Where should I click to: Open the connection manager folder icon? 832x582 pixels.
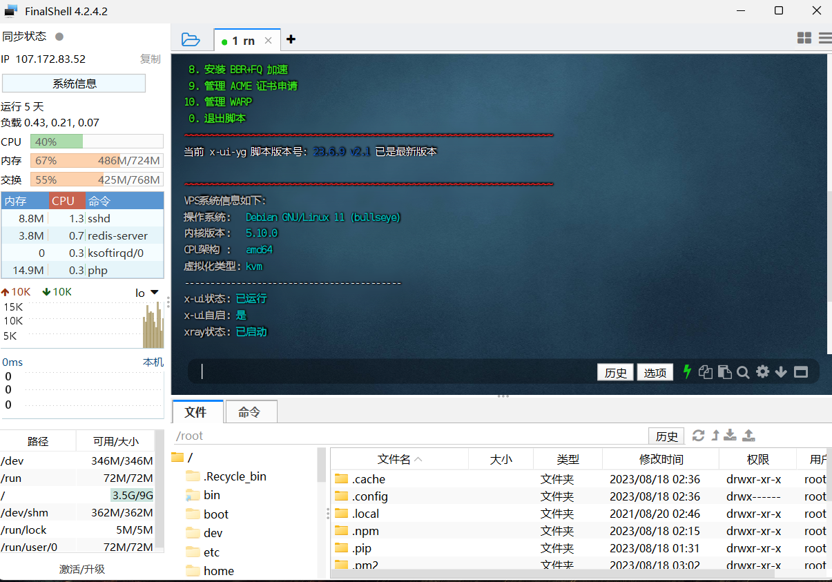click(191, 39)
